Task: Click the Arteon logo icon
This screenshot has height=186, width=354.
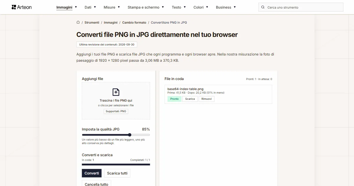Action: pyautogui.click(x=14, y=7)
